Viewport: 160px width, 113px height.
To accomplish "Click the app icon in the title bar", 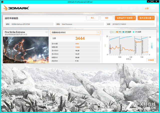I will [2, 2].
